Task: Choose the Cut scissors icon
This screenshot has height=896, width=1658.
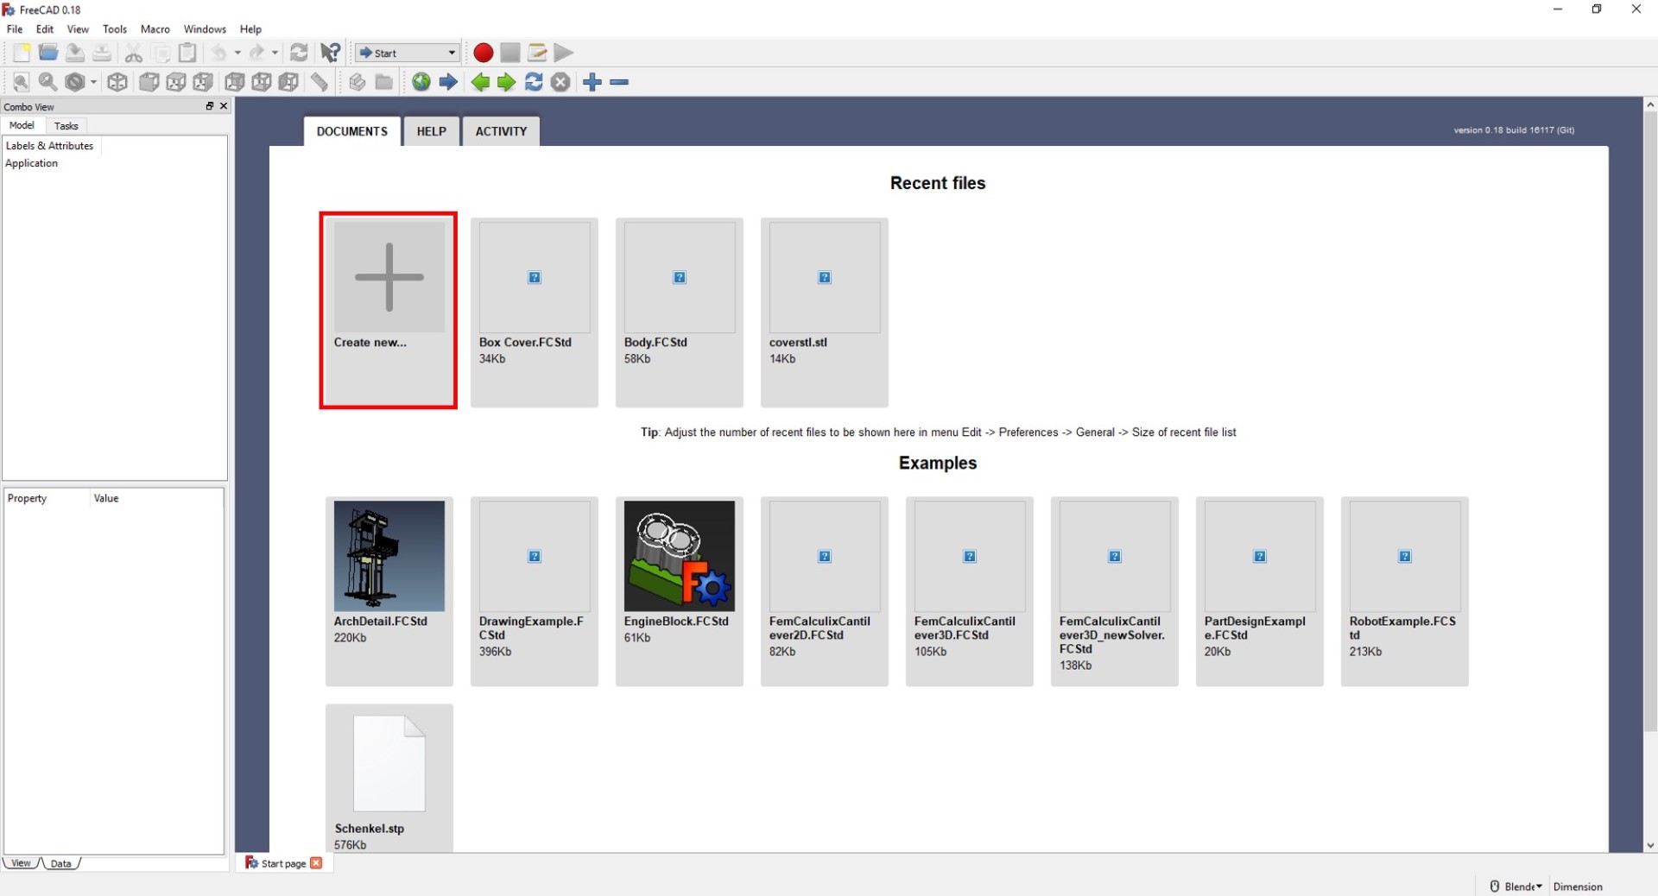Action: pyautogui.click(x=134, y=53)
